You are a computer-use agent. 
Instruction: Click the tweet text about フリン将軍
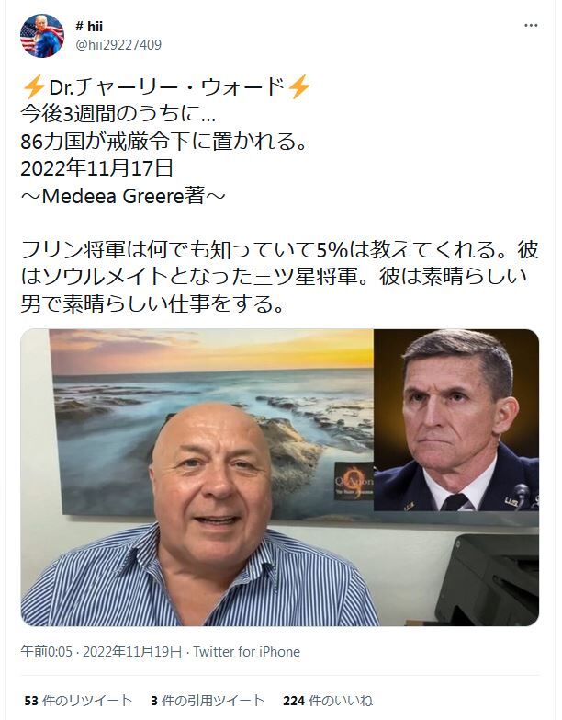click(x=280, y=277)
